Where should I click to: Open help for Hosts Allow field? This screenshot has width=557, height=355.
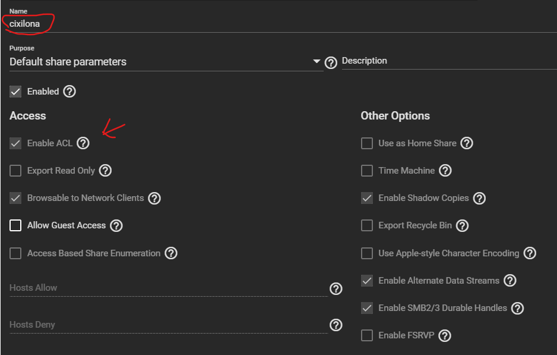[336, 288]
